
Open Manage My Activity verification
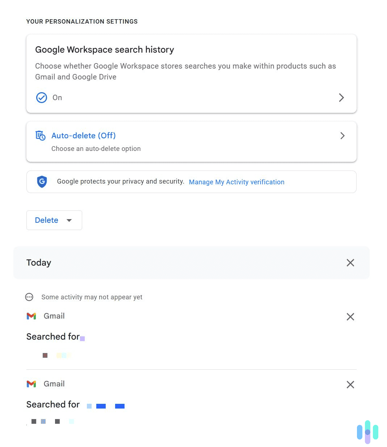236,182
